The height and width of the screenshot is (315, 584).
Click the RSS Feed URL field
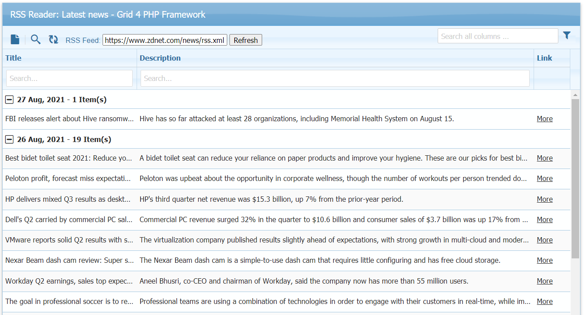click(x=164, y=40)
